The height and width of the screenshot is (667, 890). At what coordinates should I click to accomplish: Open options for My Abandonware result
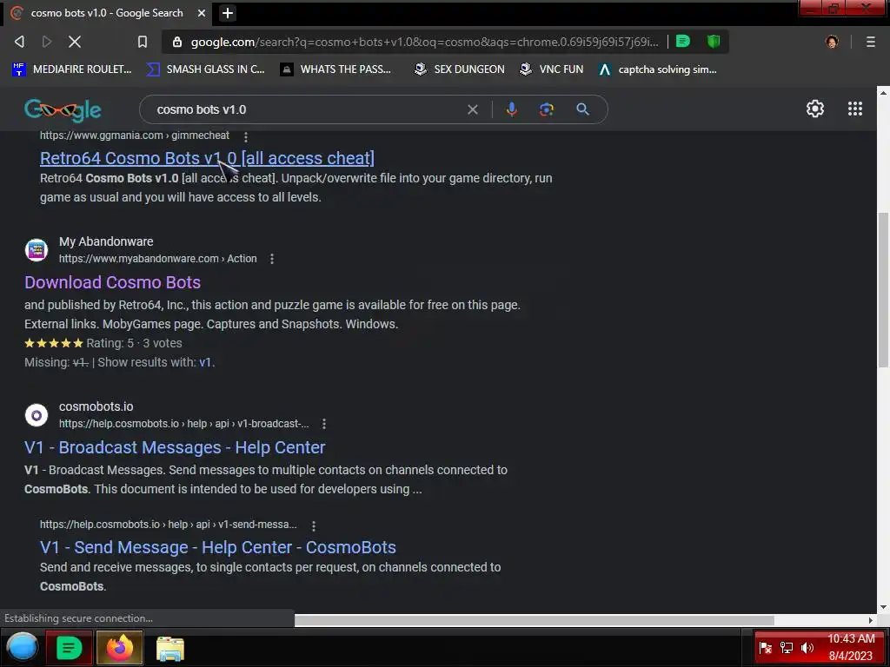coord(272,259)
